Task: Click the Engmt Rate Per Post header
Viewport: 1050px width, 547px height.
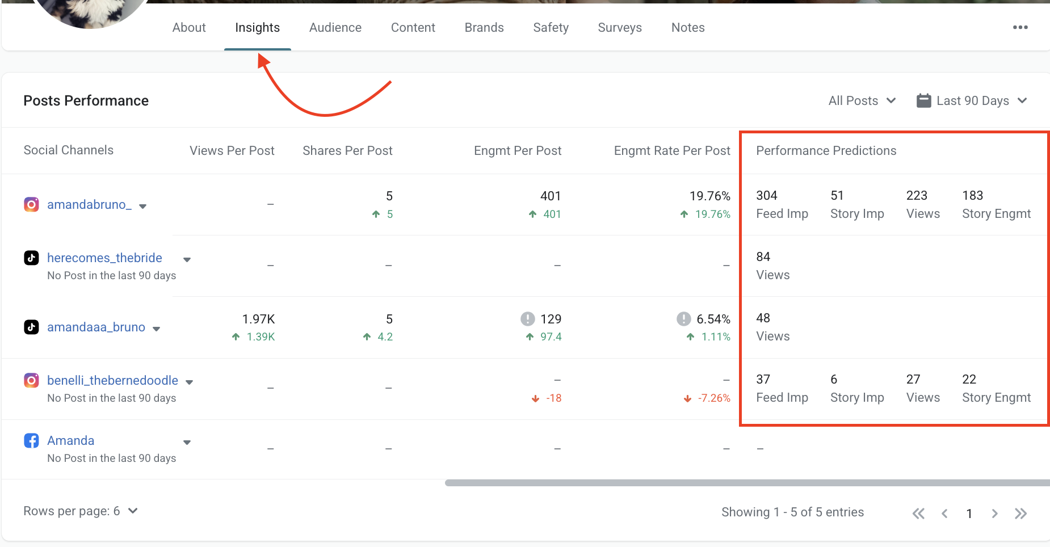Action: 672,150
